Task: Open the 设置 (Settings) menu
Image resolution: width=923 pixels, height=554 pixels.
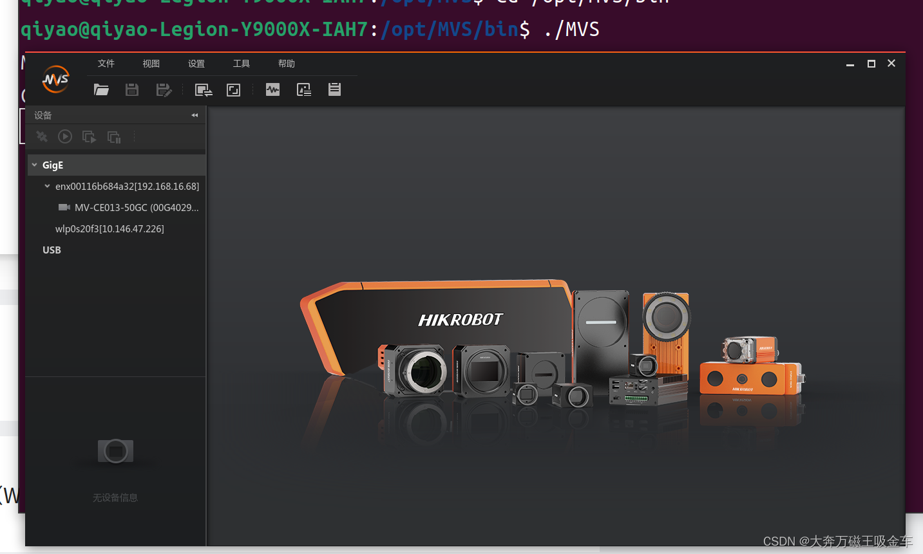Action: pyautogui.click(x=196, y=64)
